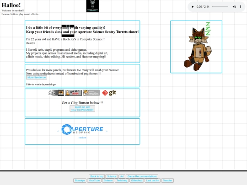This screenshot has height=185, width=247.
Task: Visit the Twitching link button
Action: (x=122, y=180)
